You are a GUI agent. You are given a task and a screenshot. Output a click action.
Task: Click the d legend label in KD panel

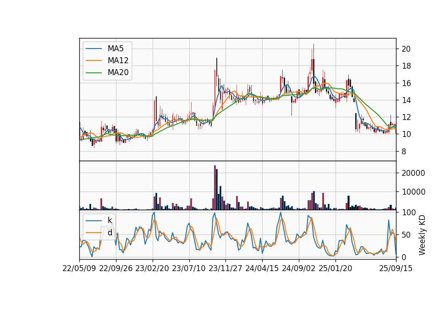[110, 233]
